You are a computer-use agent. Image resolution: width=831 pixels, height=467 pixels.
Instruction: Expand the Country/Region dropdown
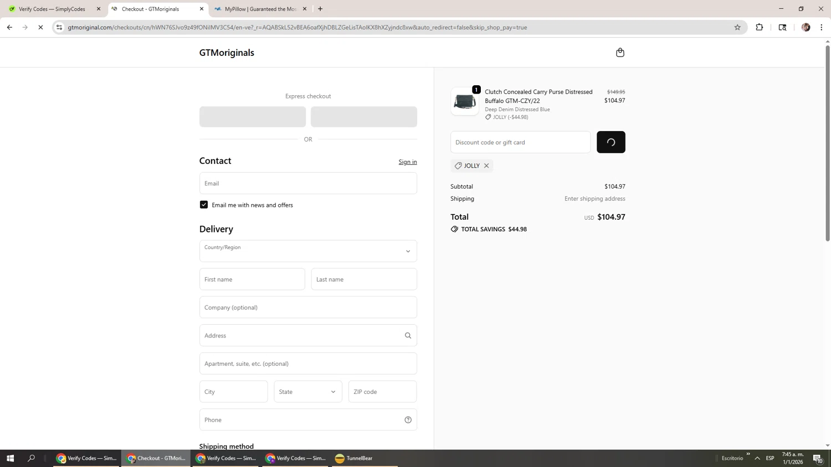308,251
